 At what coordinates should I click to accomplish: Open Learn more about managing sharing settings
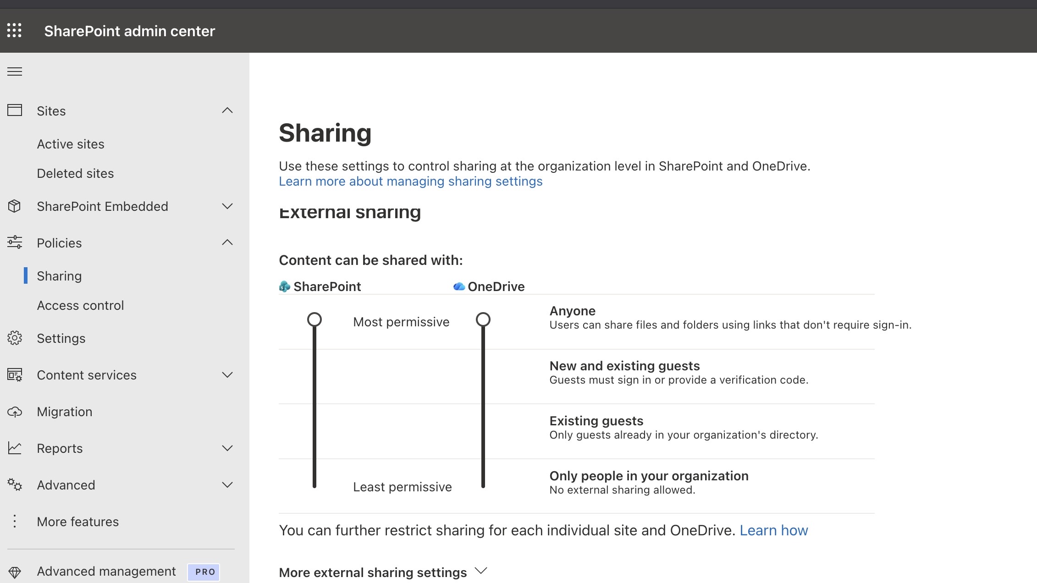click(x=410, y=181)
